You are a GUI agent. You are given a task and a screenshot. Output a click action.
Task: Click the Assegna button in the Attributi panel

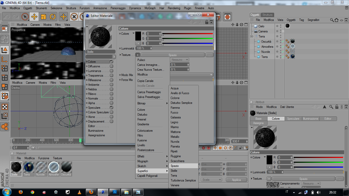[258, 123]
